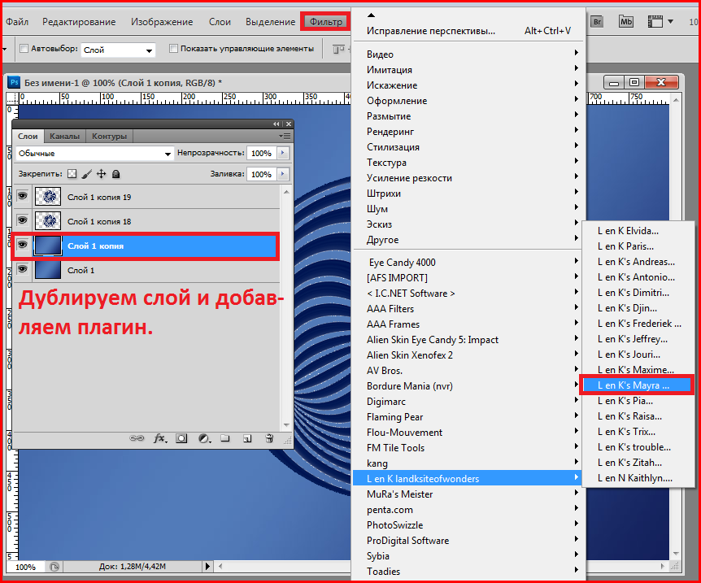701x583 pixels.
Task: Open the fill 'Заливка' slider arrow
Action: (283, 174)
